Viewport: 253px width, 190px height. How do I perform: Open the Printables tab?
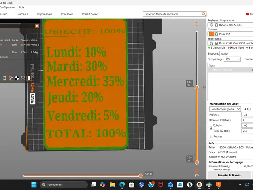67,14
